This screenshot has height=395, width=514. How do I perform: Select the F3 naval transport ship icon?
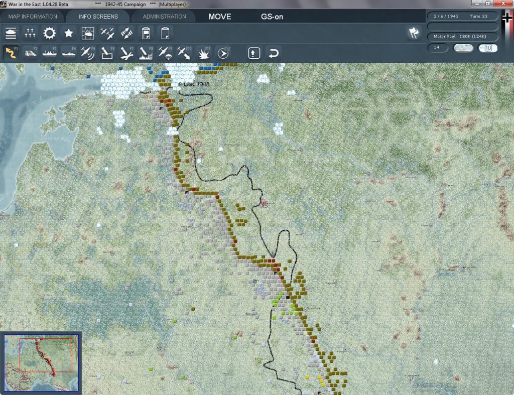point(50,53)
